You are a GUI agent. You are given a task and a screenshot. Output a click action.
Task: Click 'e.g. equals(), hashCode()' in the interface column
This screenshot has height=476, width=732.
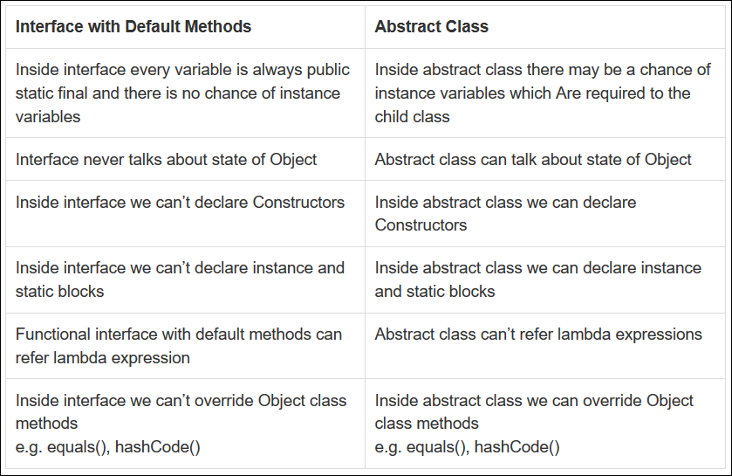click(x=108, y=447)
